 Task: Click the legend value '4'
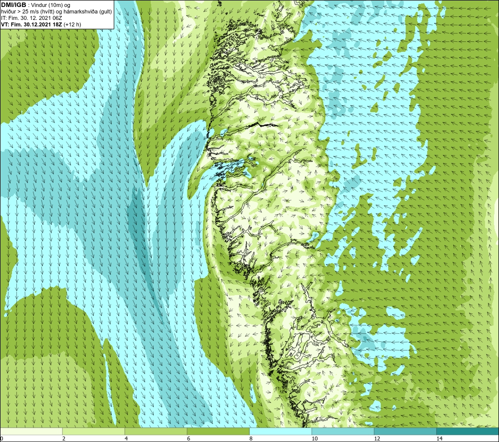pyautogui.click(x=126, y=439)
